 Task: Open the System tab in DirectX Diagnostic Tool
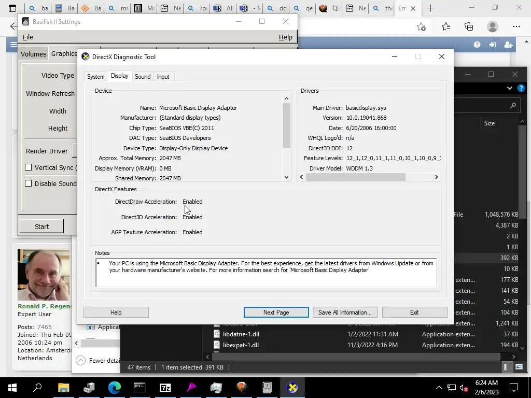click(95, 77)
